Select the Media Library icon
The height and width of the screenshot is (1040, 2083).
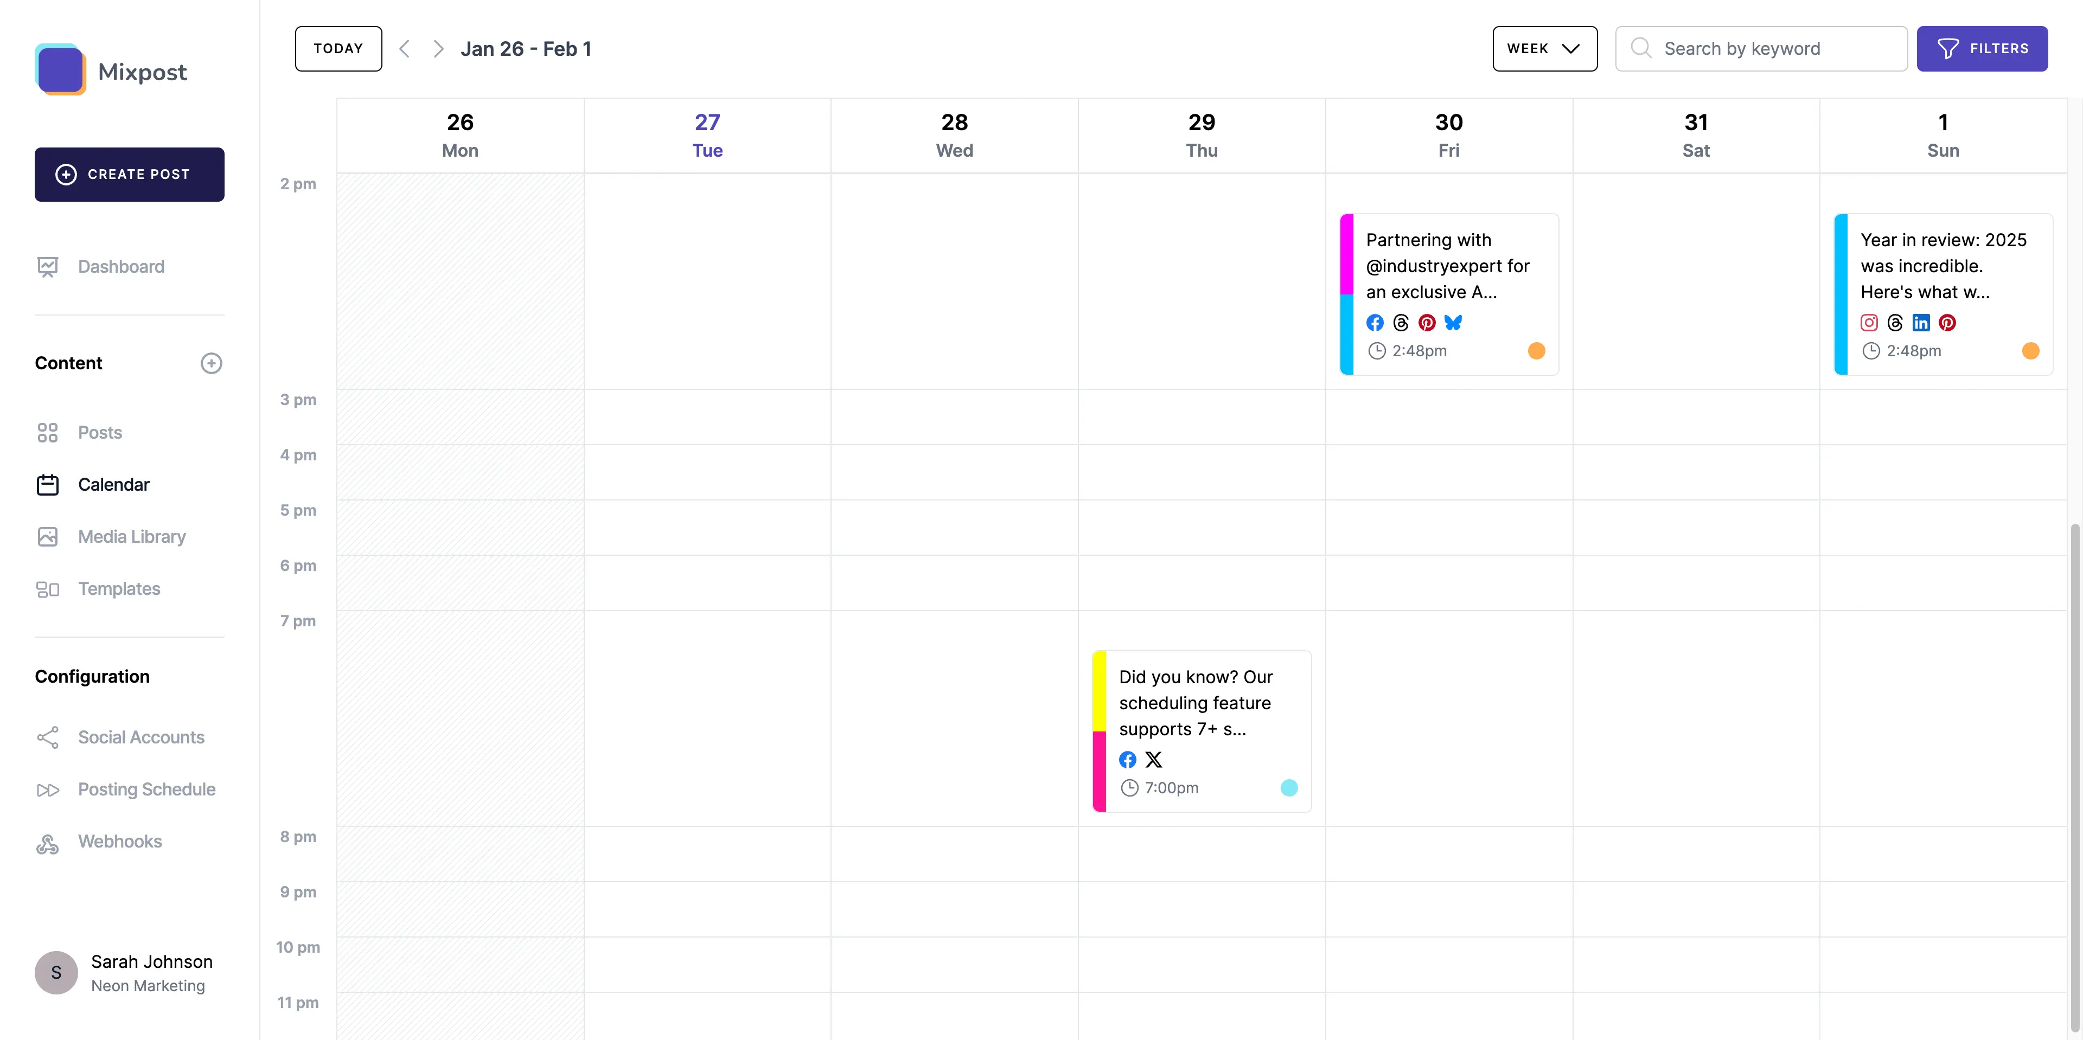(x=48, y=536)
